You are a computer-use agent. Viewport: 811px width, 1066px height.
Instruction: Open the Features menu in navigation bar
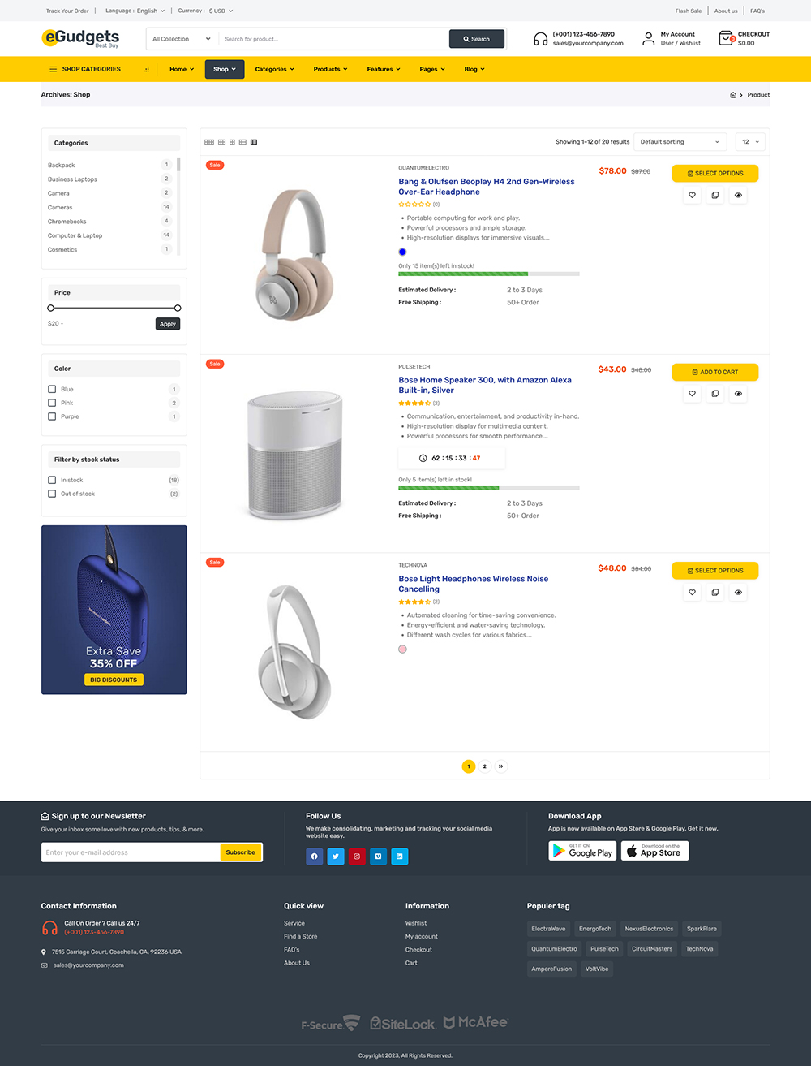point(384,69)
